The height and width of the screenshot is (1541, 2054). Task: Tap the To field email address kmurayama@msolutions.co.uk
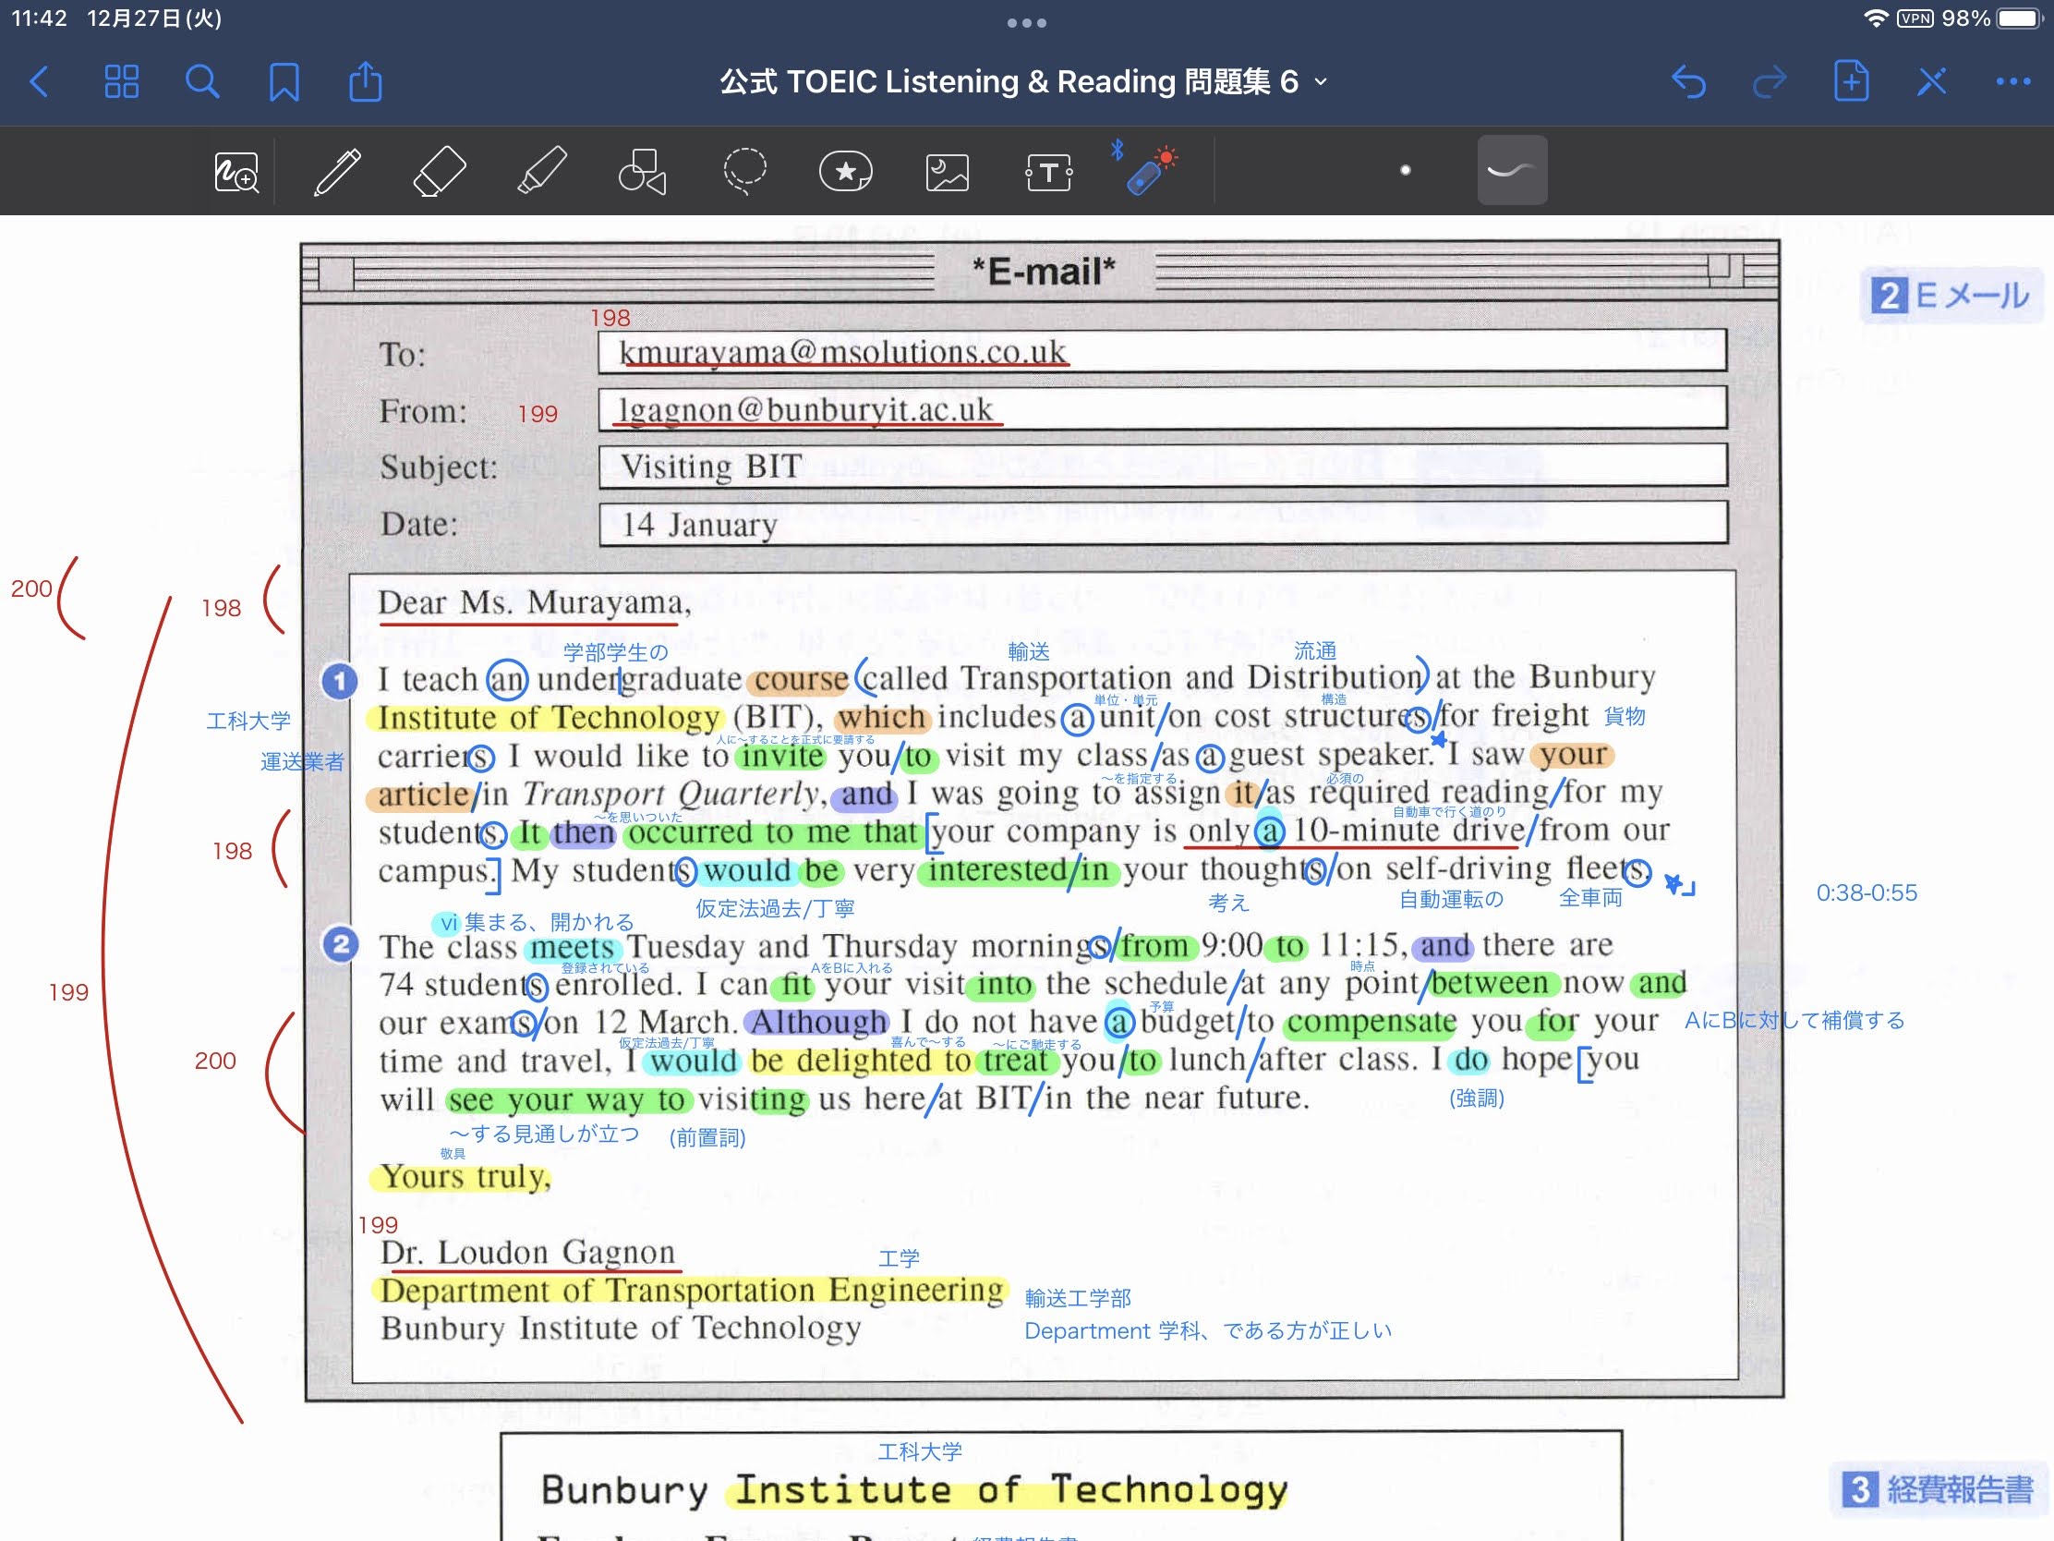(843, 352)
